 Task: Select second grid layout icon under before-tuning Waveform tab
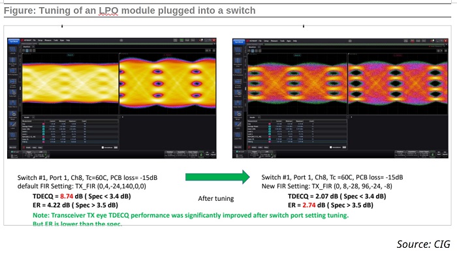[x=27, y=51]
